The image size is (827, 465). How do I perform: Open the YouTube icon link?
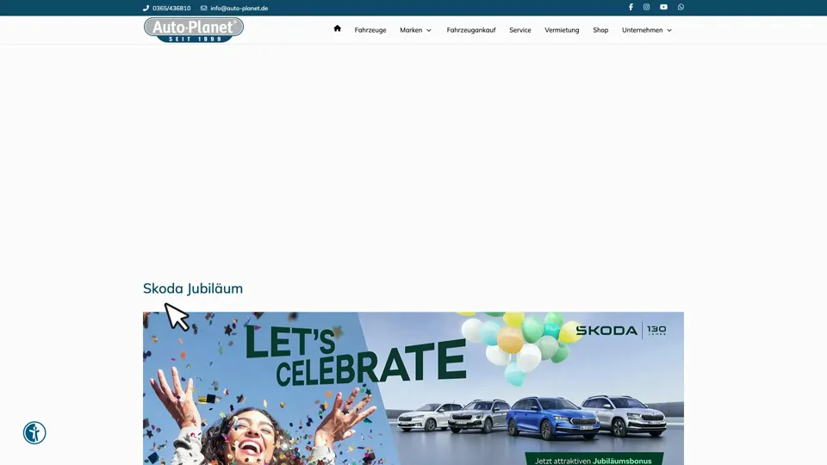pyautogui.click(x=663, y=8)
